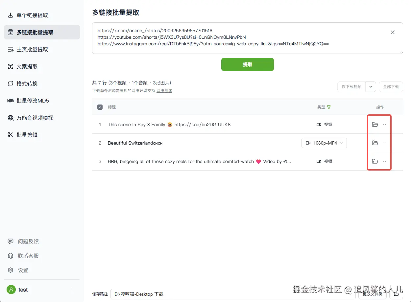Clear the link input box
The height and width of the screenshot is (302, 411).
click(393, 32)
